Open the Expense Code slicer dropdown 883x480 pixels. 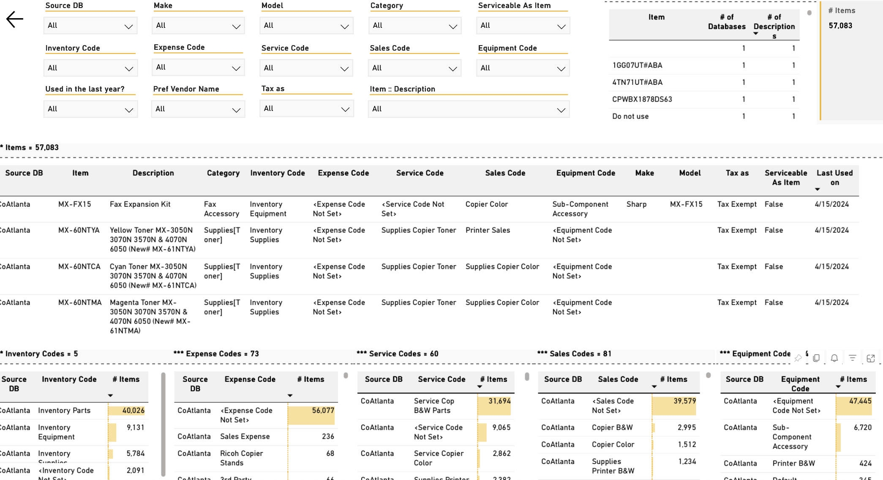click(x=198, y=67)
